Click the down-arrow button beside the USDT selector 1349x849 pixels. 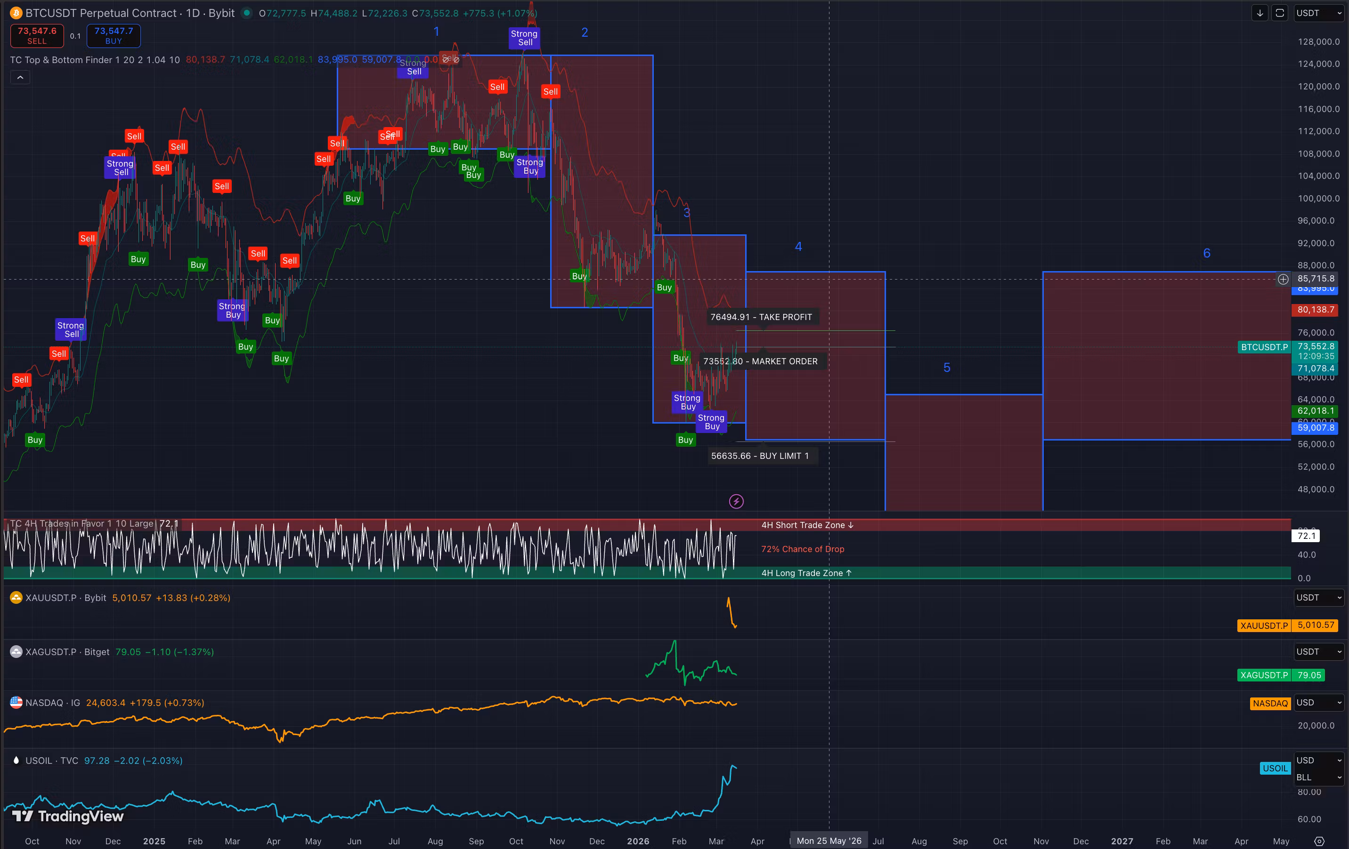(x=1260, y=13)
